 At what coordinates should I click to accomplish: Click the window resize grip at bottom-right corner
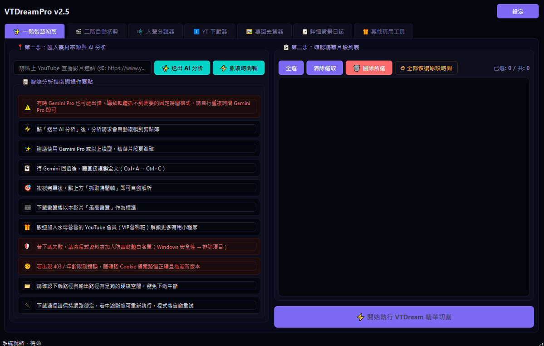coord(541,344)
